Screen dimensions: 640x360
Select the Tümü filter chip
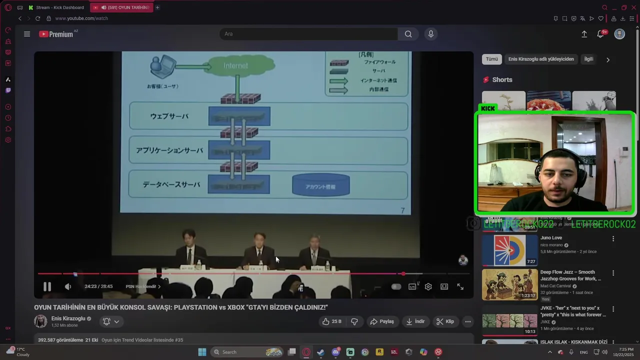492,59
